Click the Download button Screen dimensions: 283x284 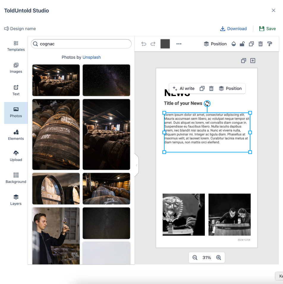click(233, 29)
